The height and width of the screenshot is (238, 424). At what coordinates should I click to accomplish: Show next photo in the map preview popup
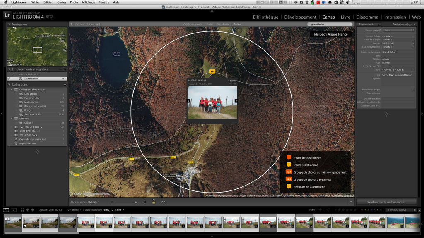click(236, 101)
